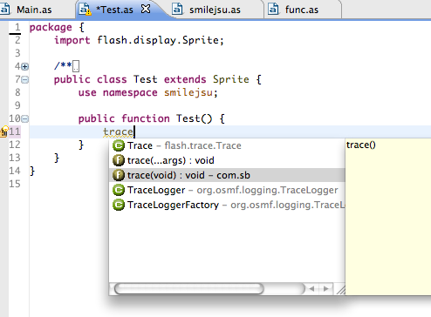This screenshot has width=431, height=317.
Task: Click the folded comment placeholder box
Action: pos(76,66)
